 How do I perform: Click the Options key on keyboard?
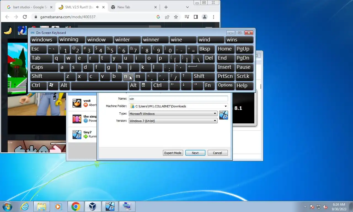tap(226, 86)
